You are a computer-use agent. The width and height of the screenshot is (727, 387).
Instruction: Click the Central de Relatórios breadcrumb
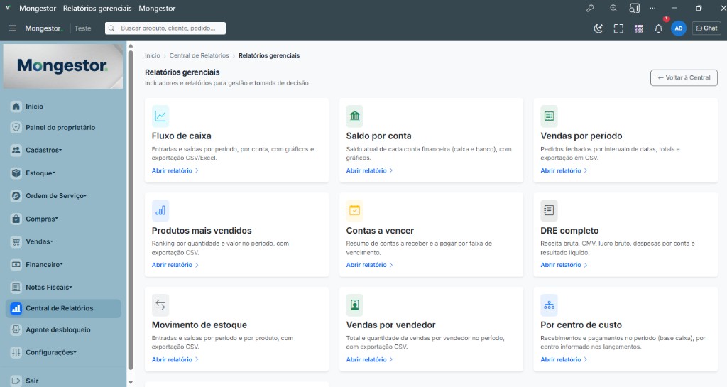[199, 55]
